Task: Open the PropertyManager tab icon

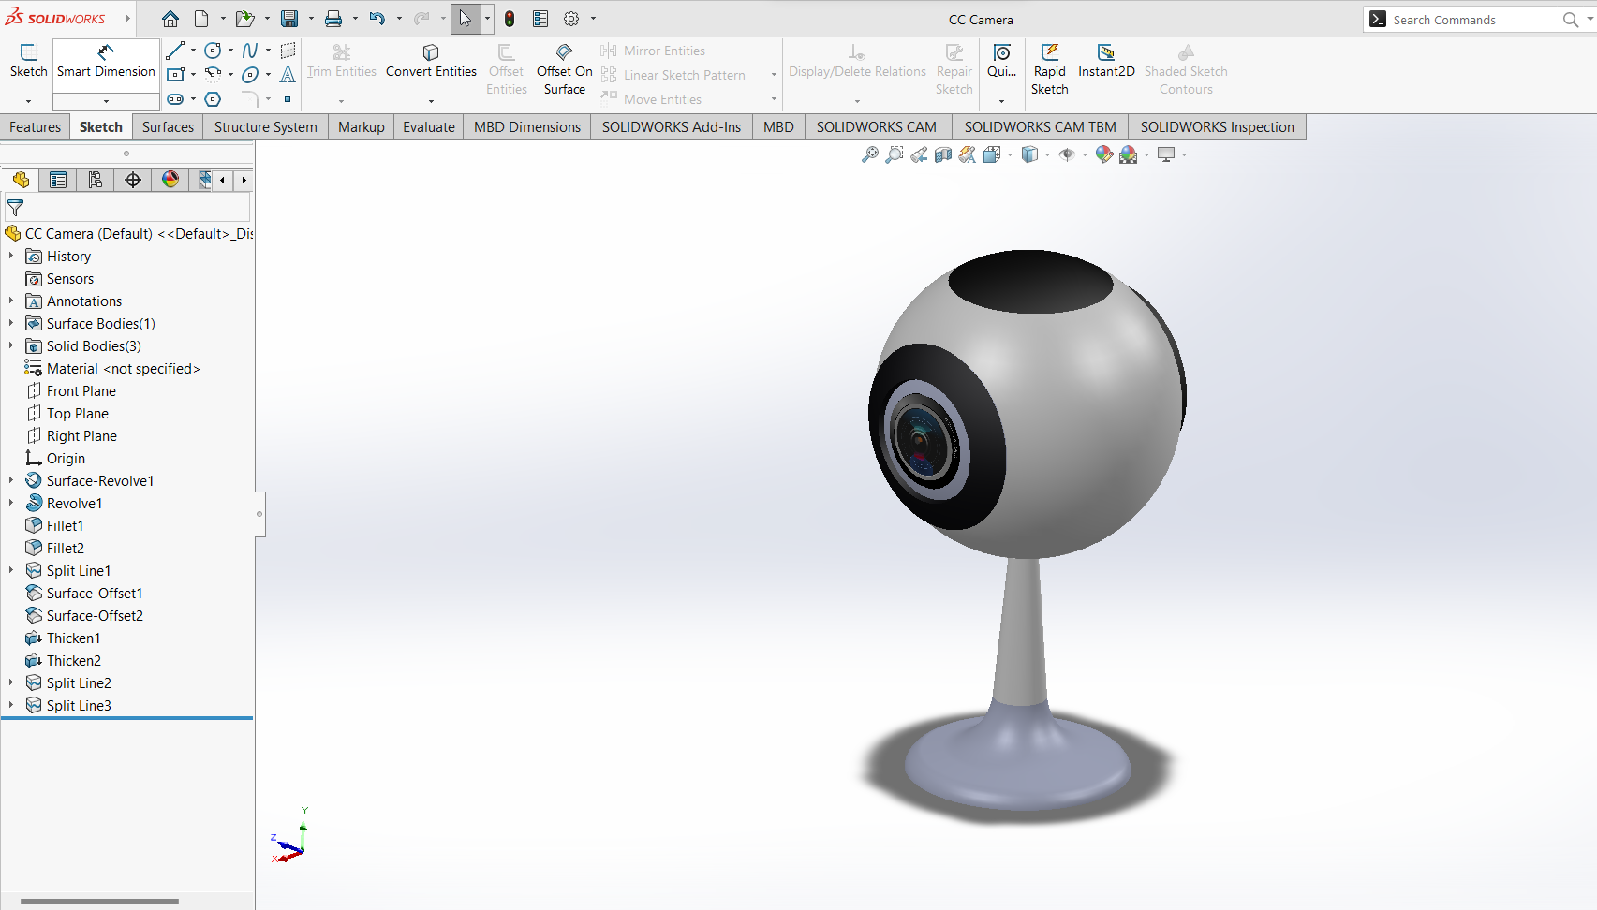Action: (58, 180)
